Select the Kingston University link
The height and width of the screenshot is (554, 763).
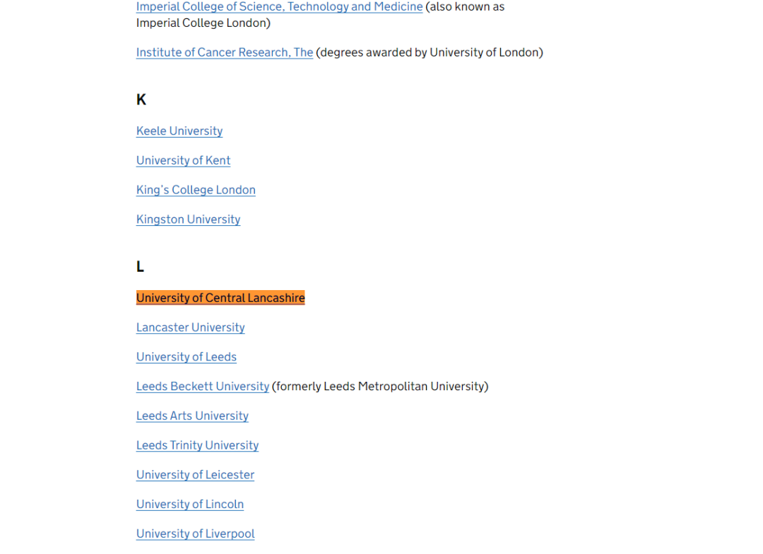click(188, 219)
